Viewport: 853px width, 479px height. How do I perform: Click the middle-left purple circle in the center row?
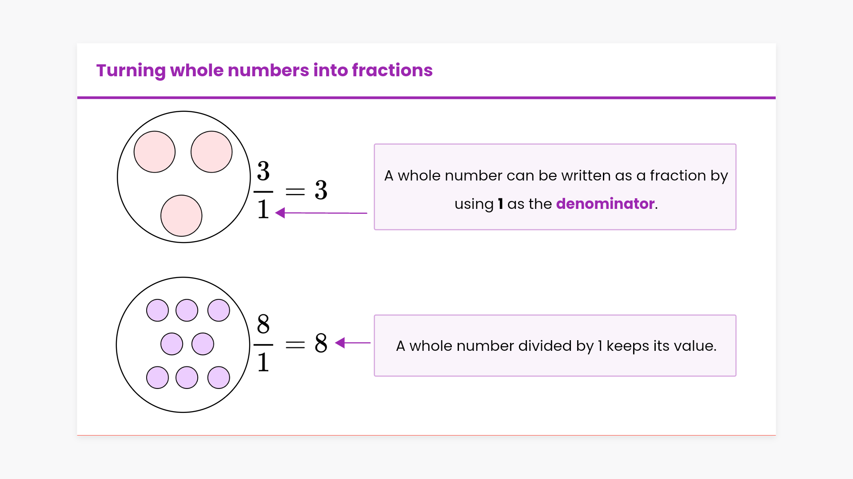[x=171, y=344]
